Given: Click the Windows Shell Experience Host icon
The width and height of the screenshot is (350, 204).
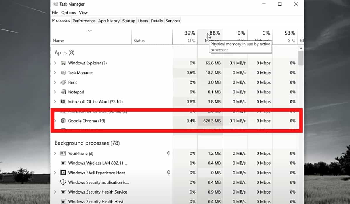Looking at the screenshot, I should tap(63, 173).
